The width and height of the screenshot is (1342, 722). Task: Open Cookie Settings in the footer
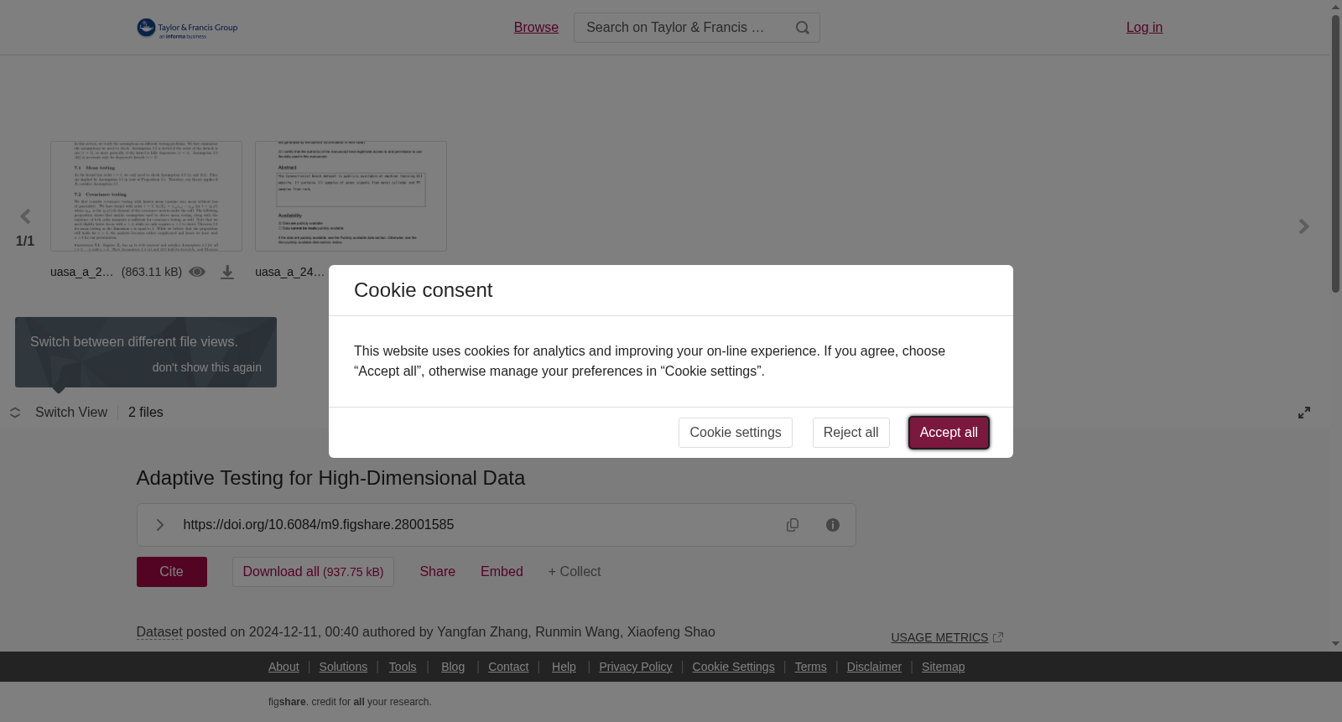click(x=733, y=667)
